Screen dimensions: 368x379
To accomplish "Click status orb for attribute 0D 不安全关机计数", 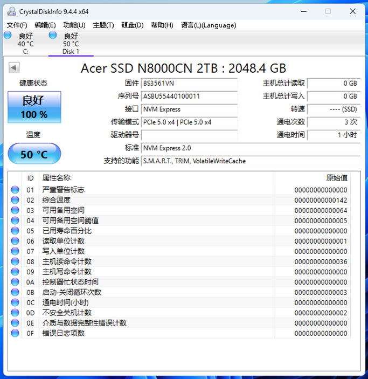I will tap(15, 313).
